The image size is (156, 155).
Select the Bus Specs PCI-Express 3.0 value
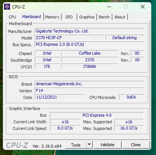click(x=89, y=44)
